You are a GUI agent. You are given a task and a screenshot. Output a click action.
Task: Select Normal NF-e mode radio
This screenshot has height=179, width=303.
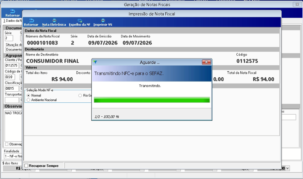pos(28,96)
